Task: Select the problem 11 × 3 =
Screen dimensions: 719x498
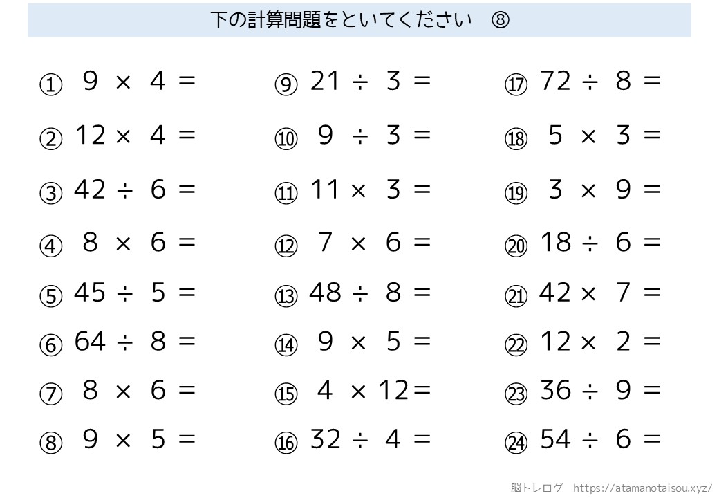Action: tap(370, 189)
